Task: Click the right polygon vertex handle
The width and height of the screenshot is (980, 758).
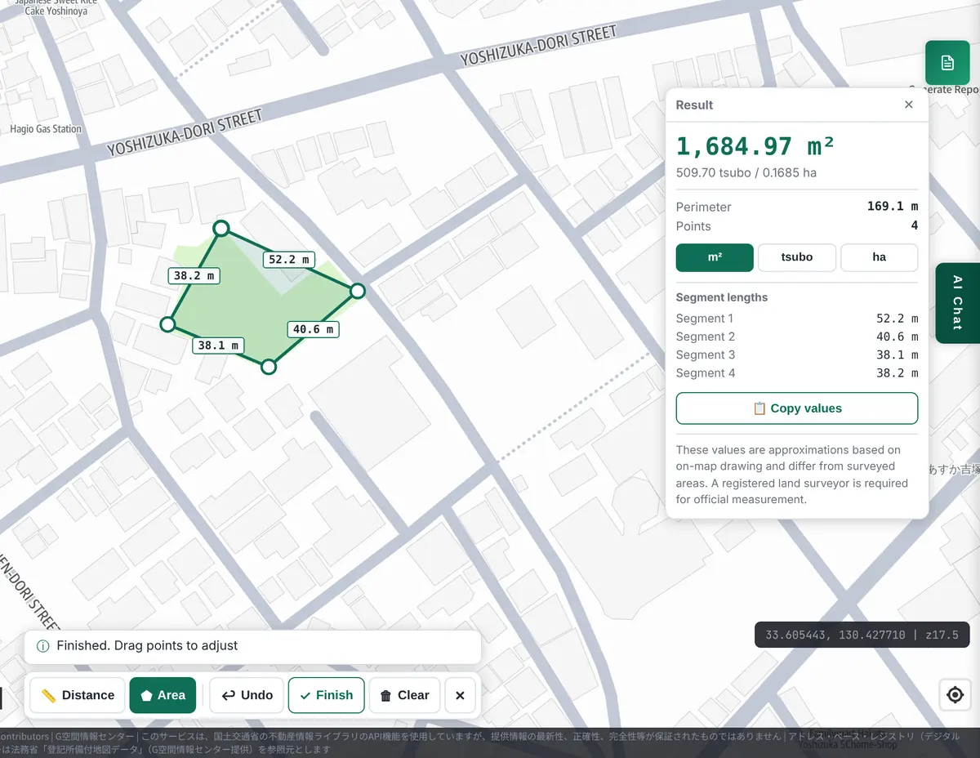Action: [358, 291]
